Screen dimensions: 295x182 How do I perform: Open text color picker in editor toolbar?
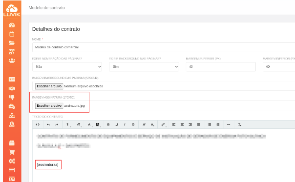point(89,124)
